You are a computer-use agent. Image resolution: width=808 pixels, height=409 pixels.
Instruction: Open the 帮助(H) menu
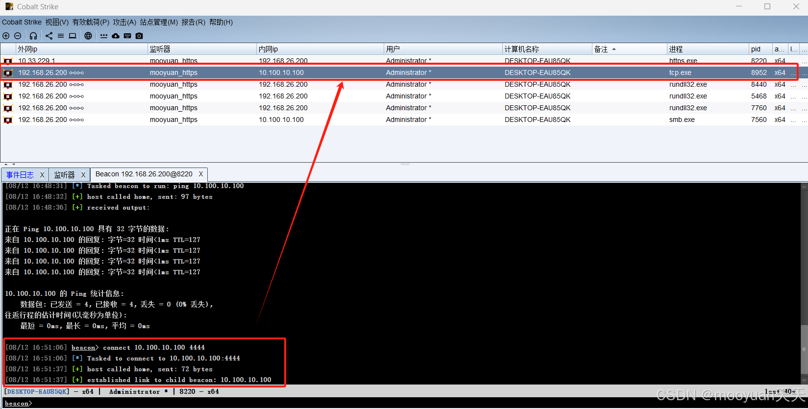pyautogui.click(x=221, y=22)
